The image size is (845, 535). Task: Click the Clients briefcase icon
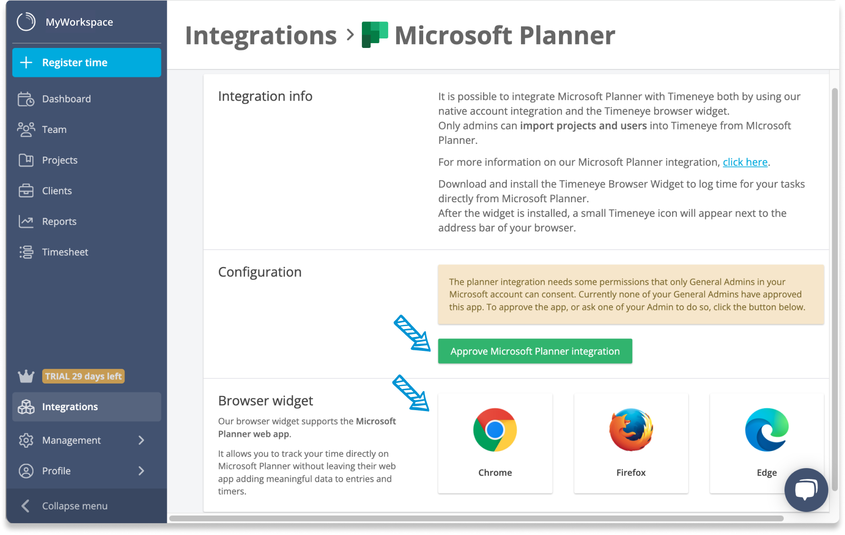[26, 190]
